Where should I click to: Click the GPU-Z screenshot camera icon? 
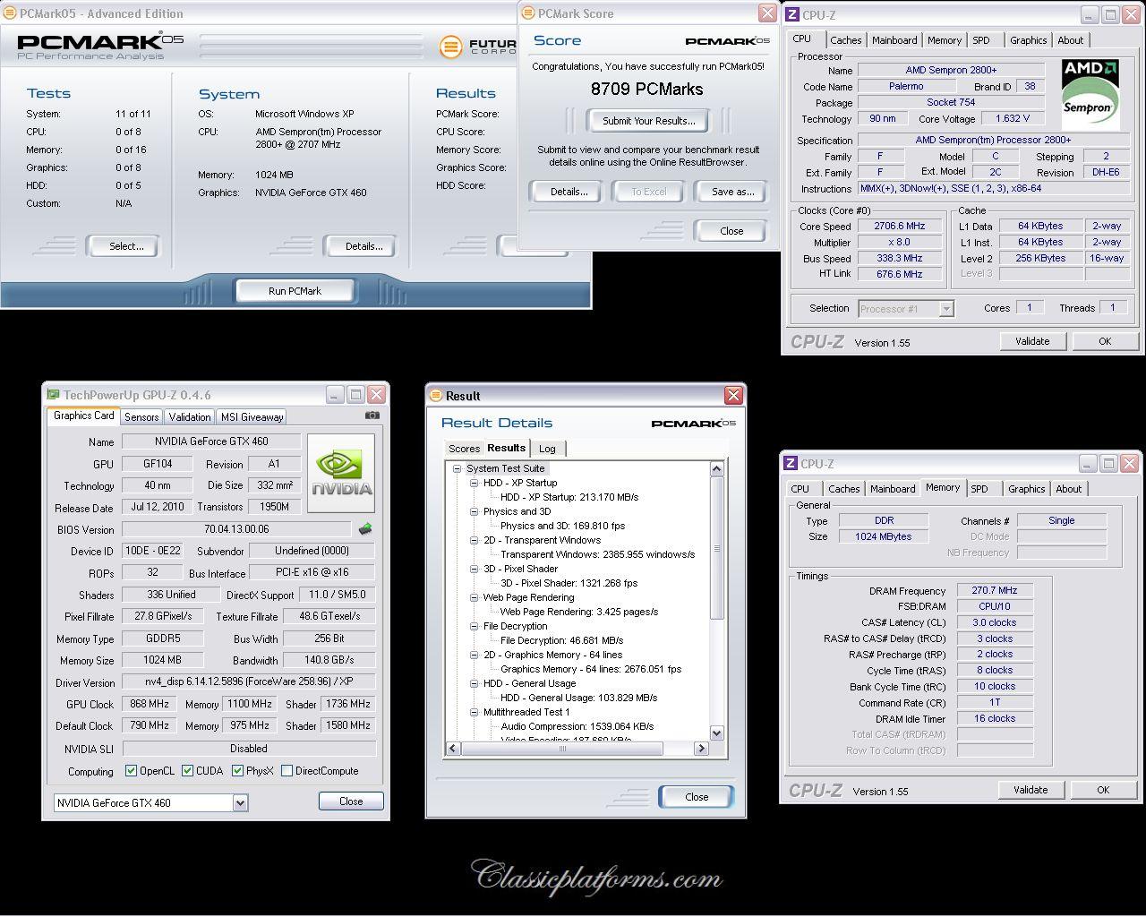click(x=372, y=416)
